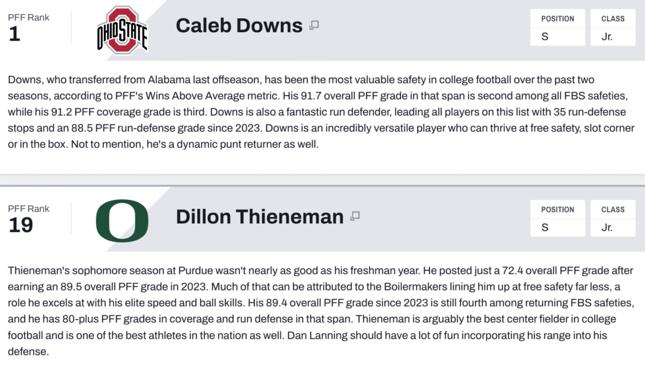645x366 pixels.
Task: Click the Ohio State team logo
Action: coord(122,30)
